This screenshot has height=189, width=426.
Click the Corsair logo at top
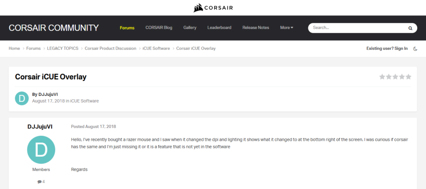213,7
